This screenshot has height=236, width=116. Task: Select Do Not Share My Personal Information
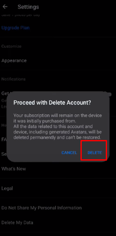[42, 208]
